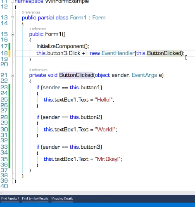
Task: Click 'object' keyword in method parameters
Action: [x=102, y=75]
